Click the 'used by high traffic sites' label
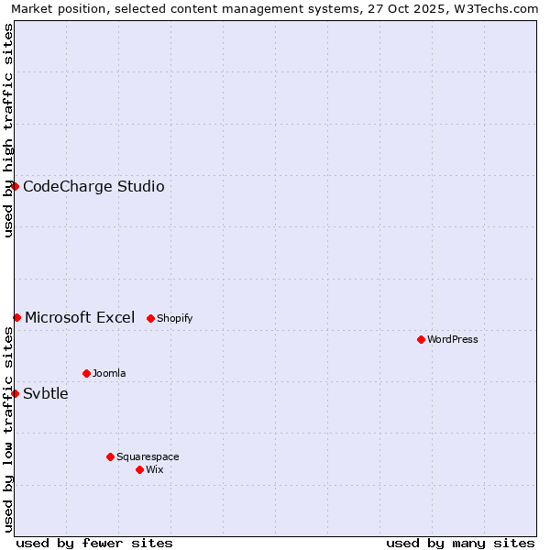 [x=8, y=130]
